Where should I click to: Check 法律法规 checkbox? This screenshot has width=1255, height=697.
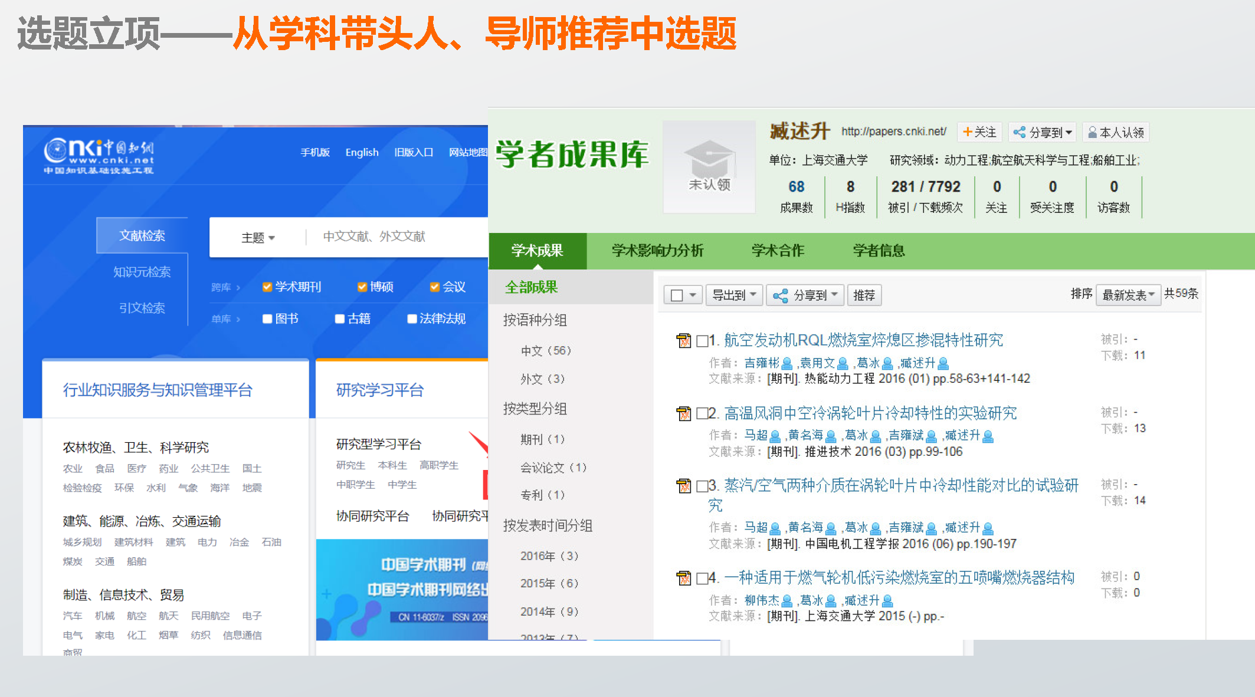click(x=412, y=319)
